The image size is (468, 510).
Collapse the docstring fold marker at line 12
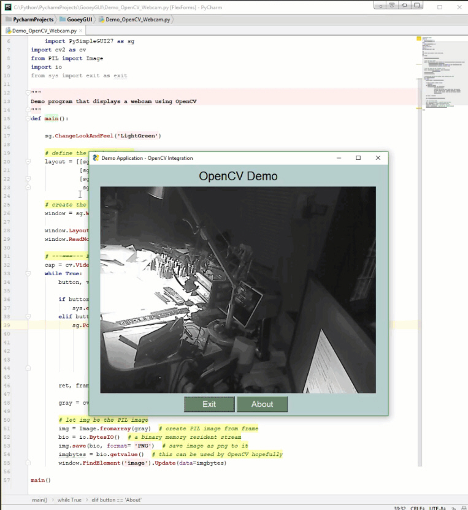click(28, 93)
